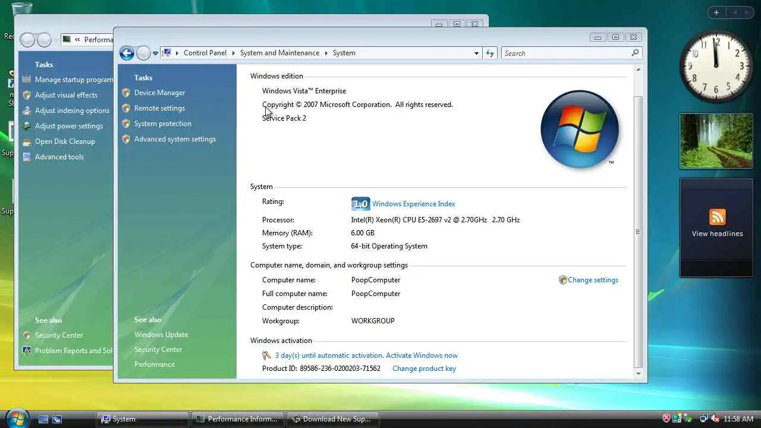Refresh the System page
The width and height of the screenshot is (761, 428).
point(490,53)
